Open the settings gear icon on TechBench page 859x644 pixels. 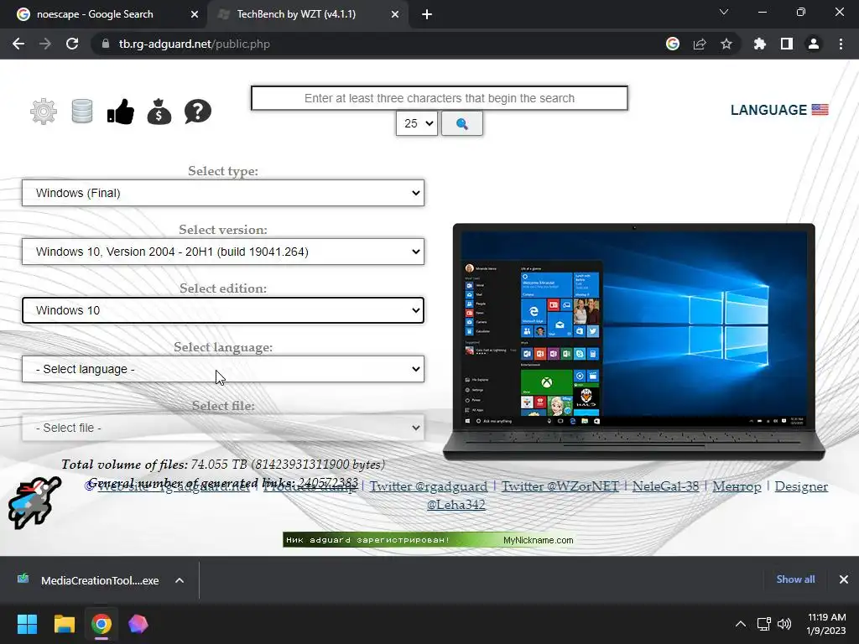click(x=44, y=112)
